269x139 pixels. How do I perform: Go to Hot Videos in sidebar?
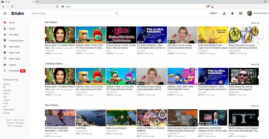point(14,35)
